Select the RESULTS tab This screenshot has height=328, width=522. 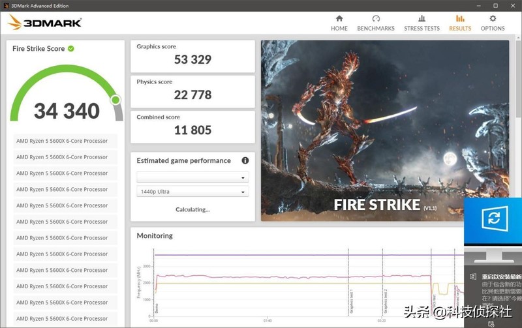coord(460,23)
